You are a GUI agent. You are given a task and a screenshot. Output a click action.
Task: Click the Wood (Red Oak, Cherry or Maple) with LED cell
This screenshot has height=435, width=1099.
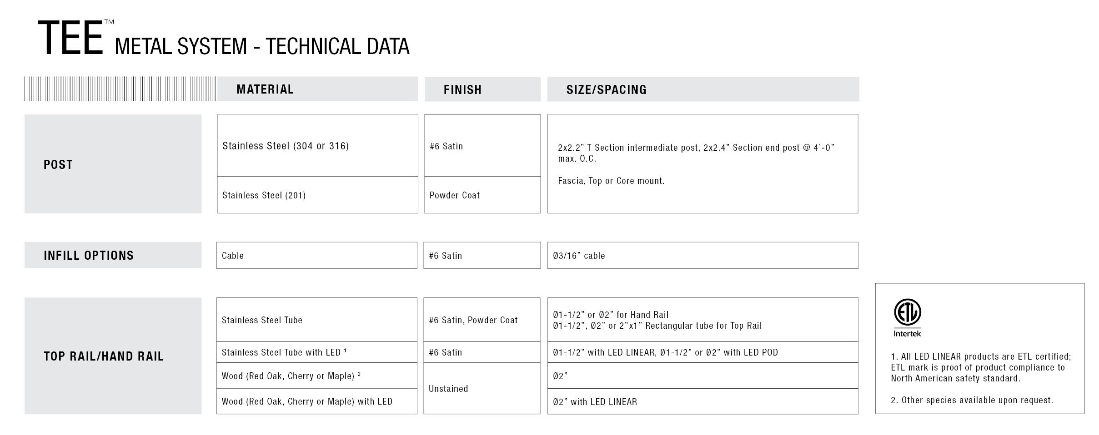(x=316, y=401)
